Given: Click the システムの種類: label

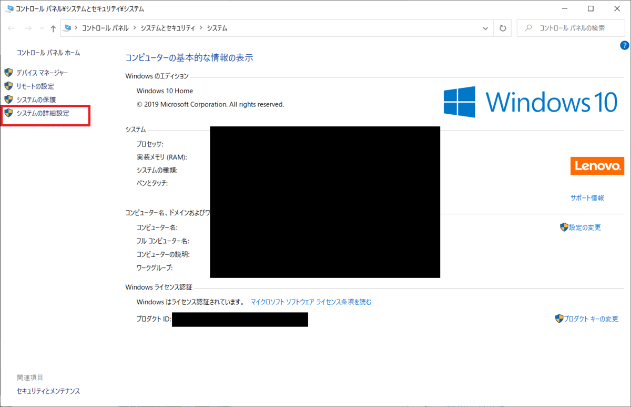Looking at the screenshot, I should point(157,170).
